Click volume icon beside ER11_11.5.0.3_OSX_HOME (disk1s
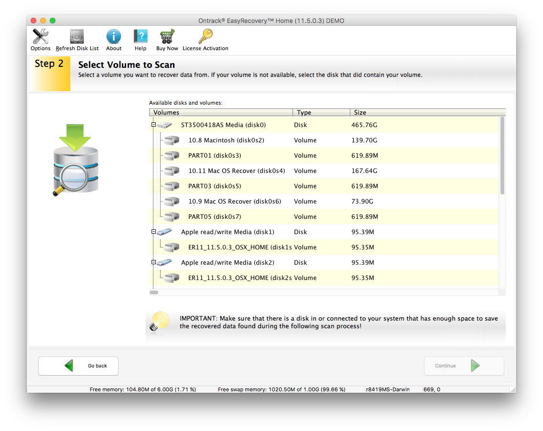Screen dimensions: 543x431 click(x=172, y=247)
